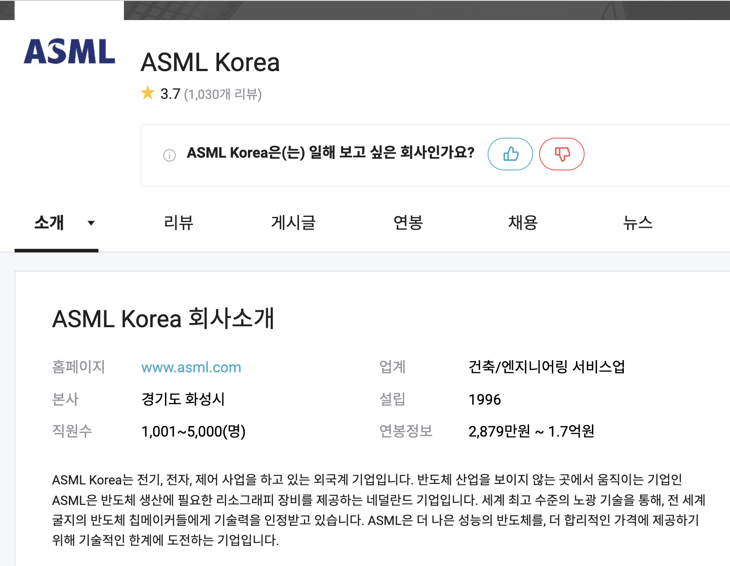
Task: Click the 본사 label
Action: [x=66, y=399]
